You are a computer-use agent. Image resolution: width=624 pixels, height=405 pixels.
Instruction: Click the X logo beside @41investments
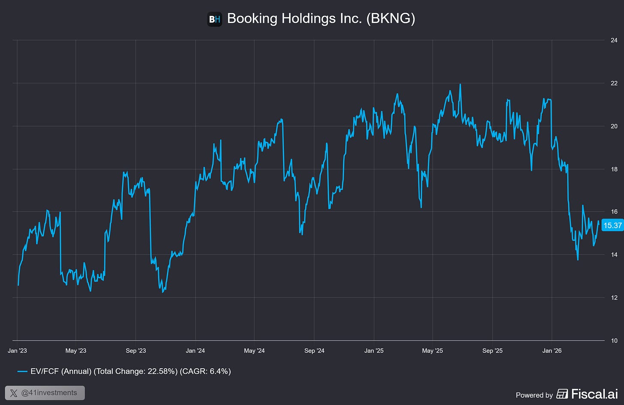[15, 393]
